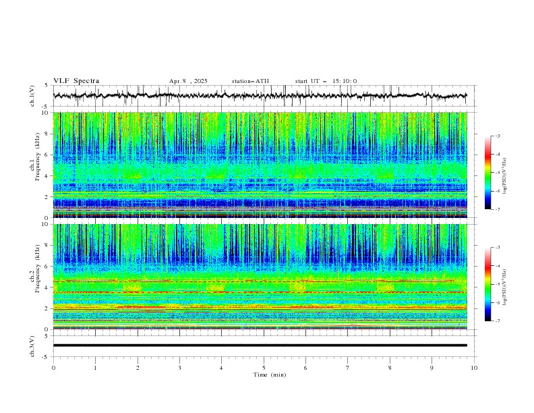Click the "-7" label on ch.2 color bar
The width and height of the screenshot is (534, 413).
click(498, 321)
